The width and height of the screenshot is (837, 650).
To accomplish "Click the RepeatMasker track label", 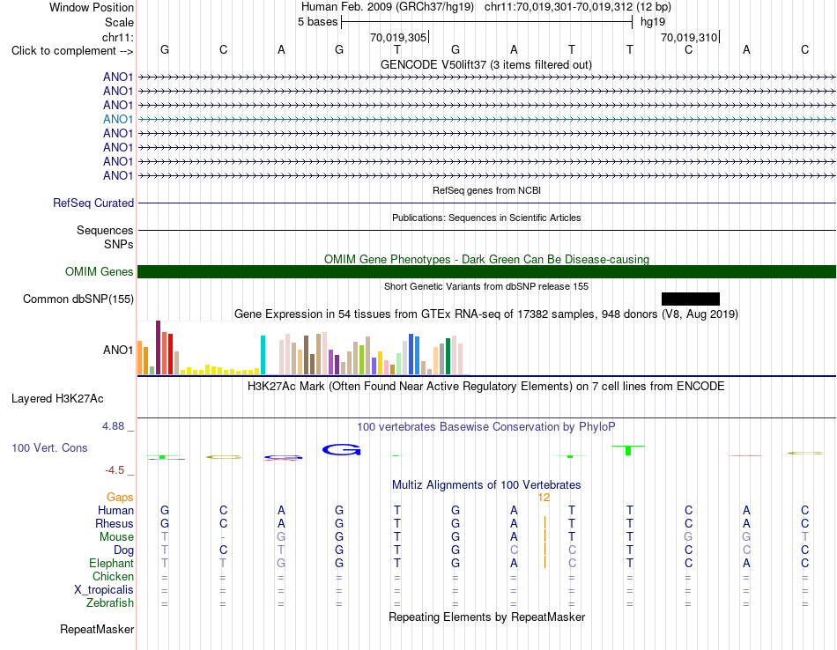I will click(97, 629).
